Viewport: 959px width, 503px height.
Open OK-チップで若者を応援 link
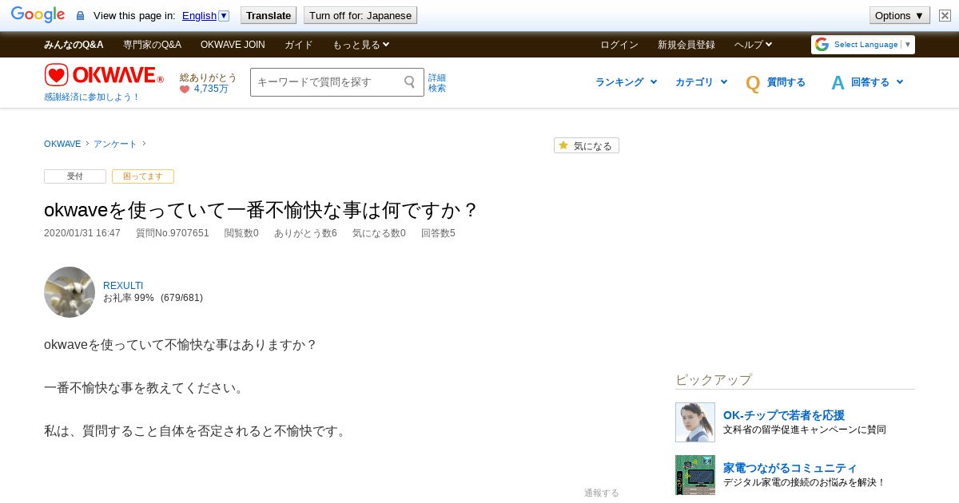click(784, 415)
